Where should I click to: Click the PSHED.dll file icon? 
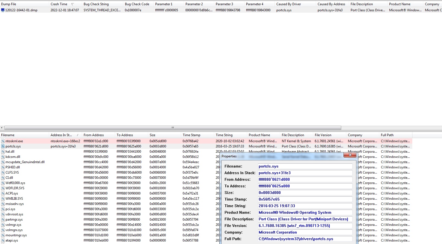[3, 167]
